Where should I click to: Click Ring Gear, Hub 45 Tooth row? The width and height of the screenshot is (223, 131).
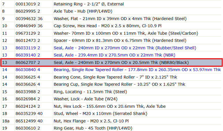click(111, 128)
